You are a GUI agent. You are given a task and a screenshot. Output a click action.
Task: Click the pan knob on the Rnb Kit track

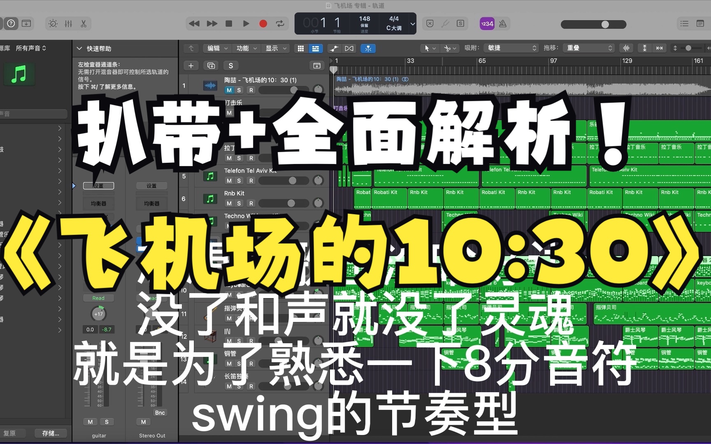[x=318, y=203]
